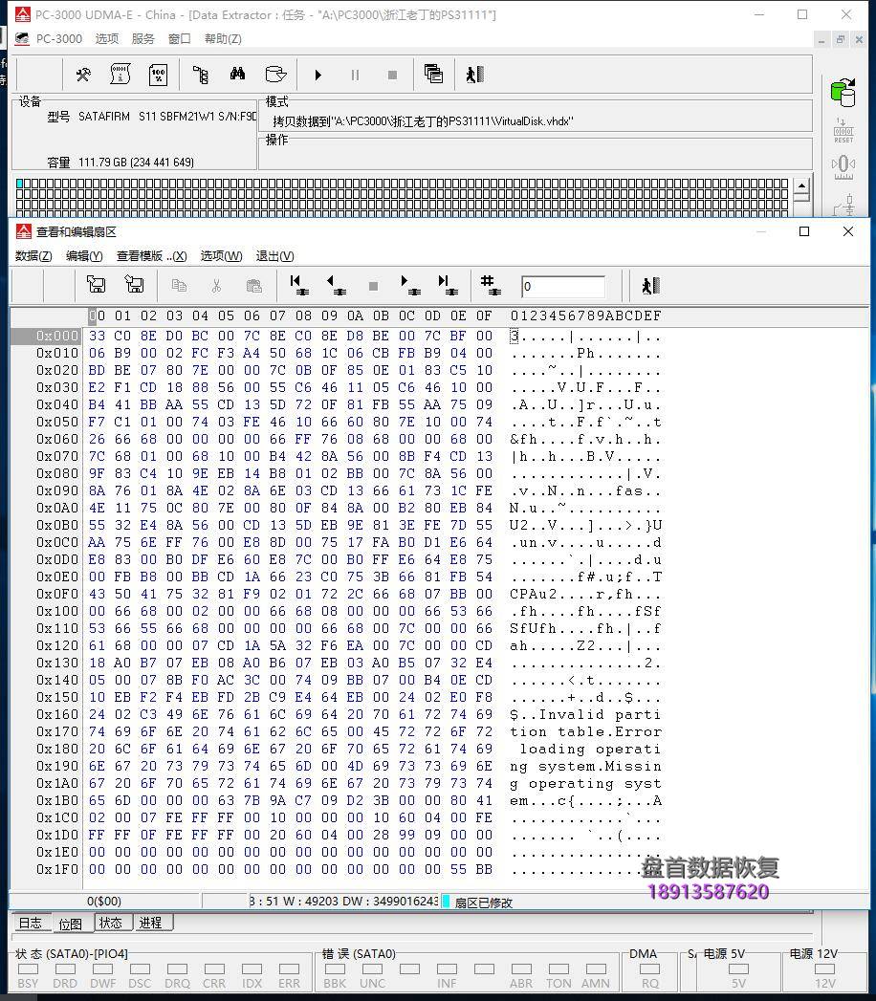This screenshot has height=1001, width=876.
Task: Start the task with the Play icon
Action: pyautogui.click(x=318, y=75)
